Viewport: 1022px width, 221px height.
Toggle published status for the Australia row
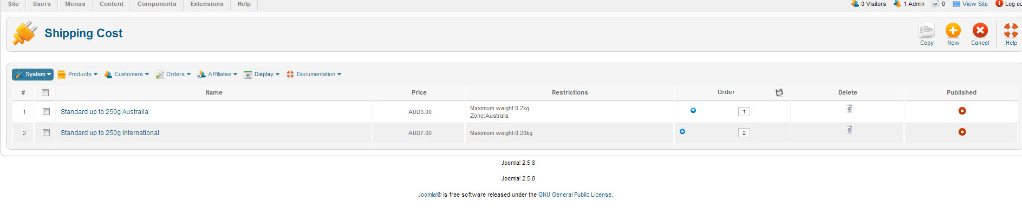point(962,111)
